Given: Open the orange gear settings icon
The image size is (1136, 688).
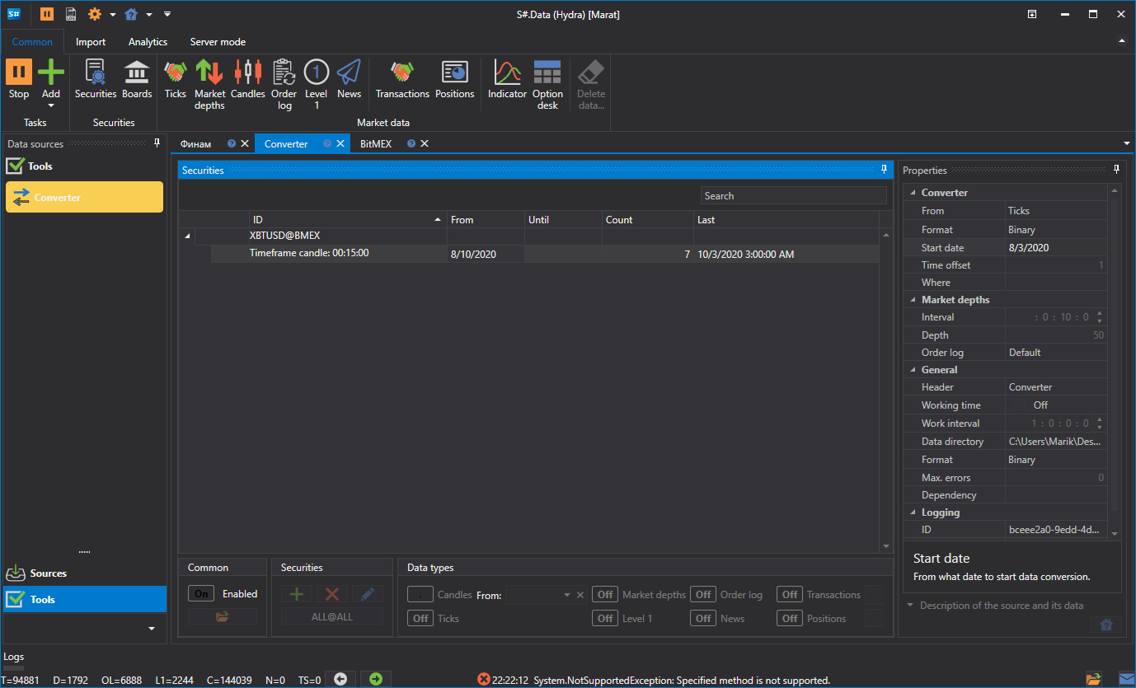Looking at the screenshot, I should [x=94, y=14].
